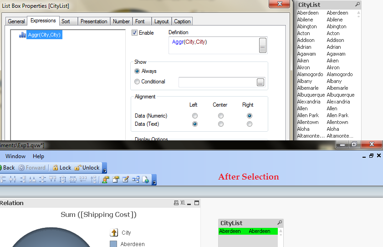Click the scroll-up arrow of lower CityList

pyautogui.click(x=281, y=231)
